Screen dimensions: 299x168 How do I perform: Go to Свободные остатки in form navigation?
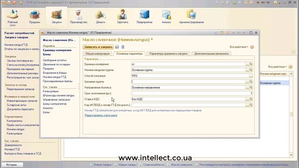point(55,60)
